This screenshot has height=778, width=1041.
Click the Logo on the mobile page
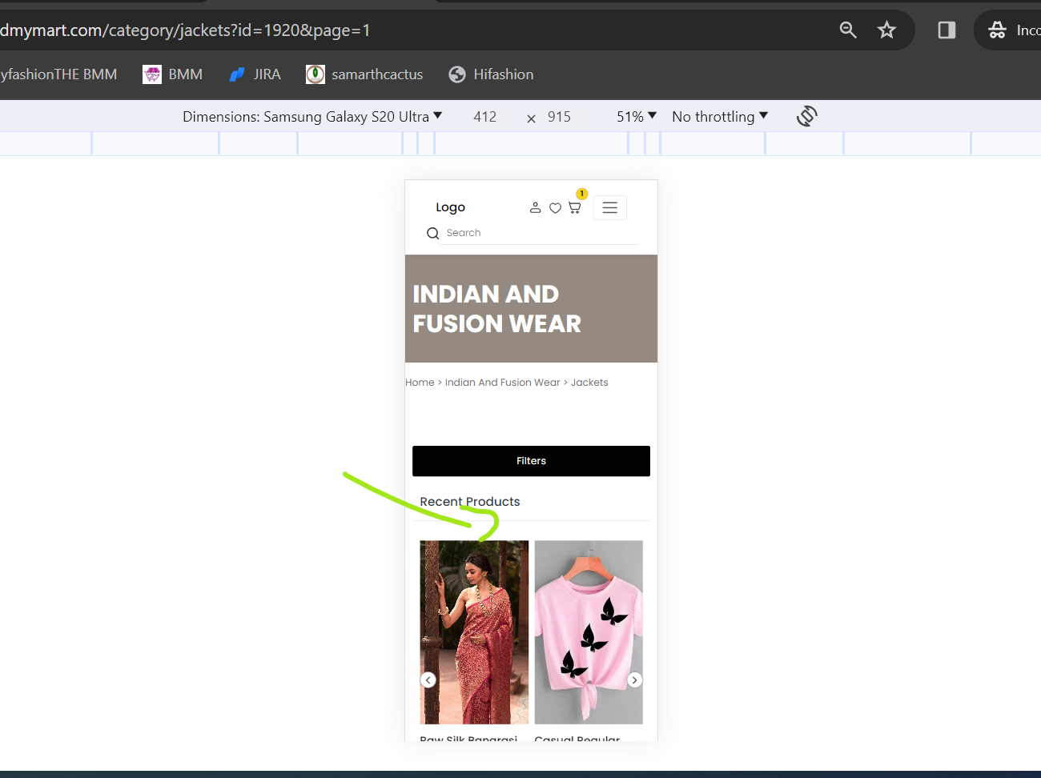click(450, 207)
